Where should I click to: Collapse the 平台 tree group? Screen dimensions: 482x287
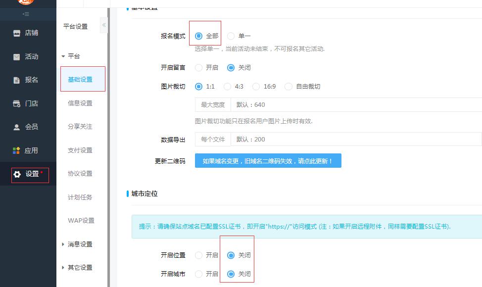[63, 56]
